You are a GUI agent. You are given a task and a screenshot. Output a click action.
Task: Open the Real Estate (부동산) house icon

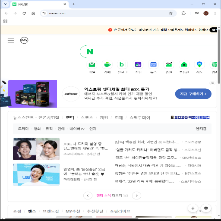point(184,64)
